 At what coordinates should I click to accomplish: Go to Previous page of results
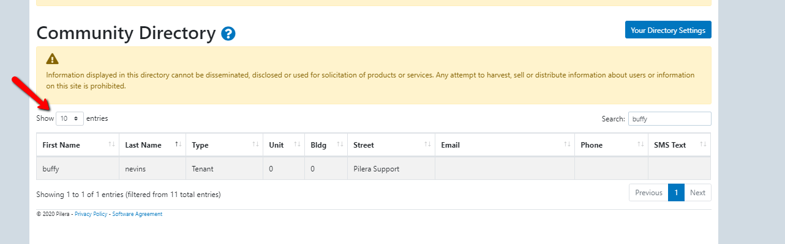click(x=648, y=193)
